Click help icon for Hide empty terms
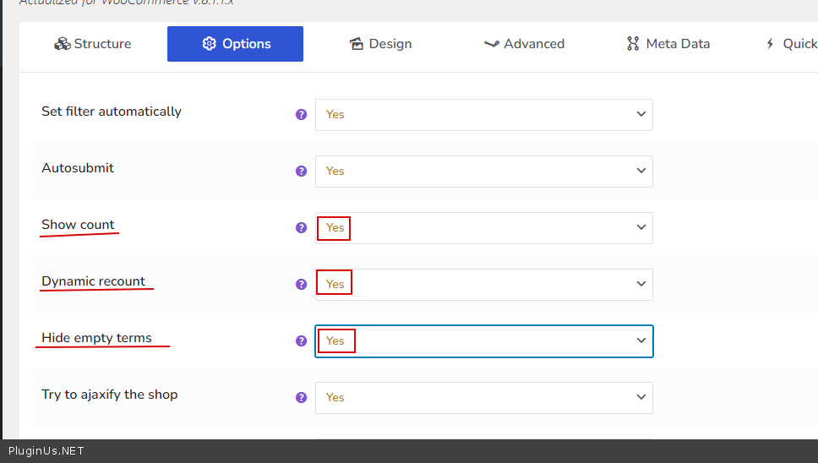Image resolution: width=818 pixels, height=463 pixels. click(301, 340)
